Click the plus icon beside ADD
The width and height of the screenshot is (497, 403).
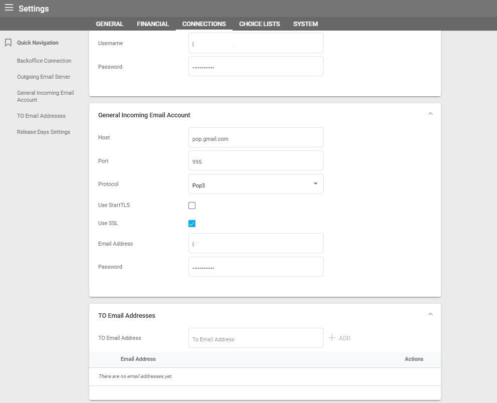(x=332, y=338)
